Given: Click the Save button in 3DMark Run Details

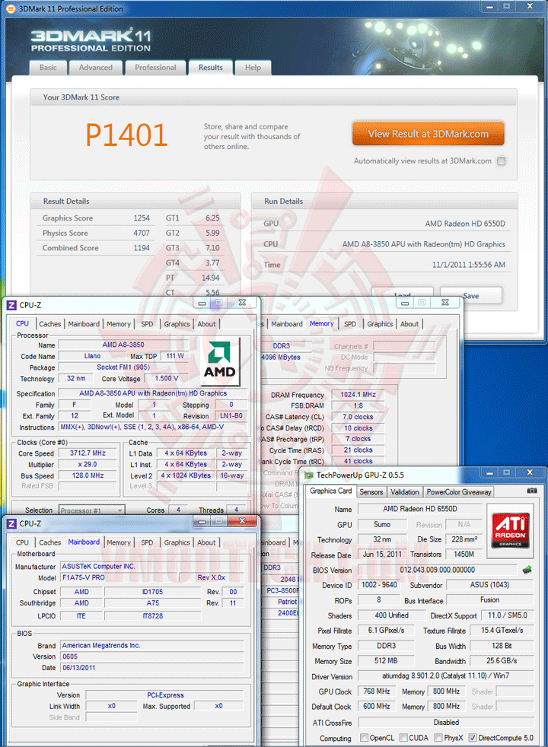Looking at the screenshot, I should [471, 296].
